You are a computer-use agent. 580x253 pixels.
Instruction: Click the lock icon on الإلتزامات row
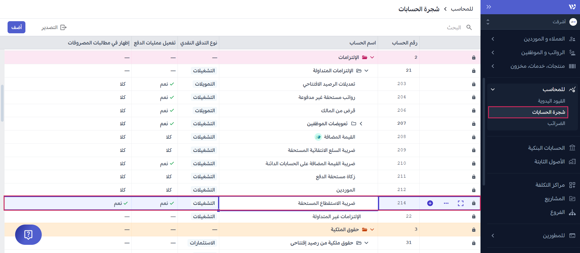tap(474, 57)
